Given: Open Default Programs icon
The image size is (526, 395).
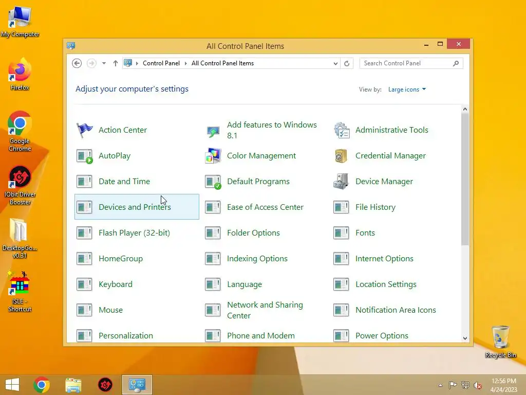Looking at the screenshot, I should point(213,182).
